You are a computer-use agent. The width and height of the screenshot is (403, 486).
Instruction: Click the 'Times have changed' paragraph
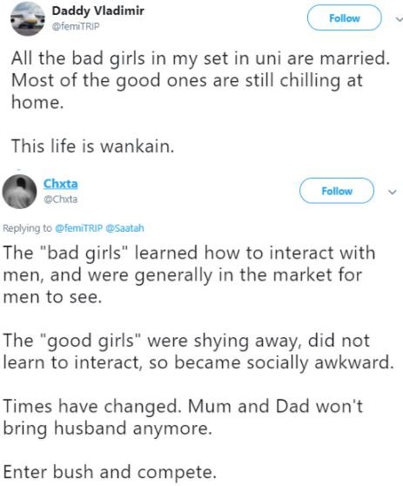coord(183,417)
